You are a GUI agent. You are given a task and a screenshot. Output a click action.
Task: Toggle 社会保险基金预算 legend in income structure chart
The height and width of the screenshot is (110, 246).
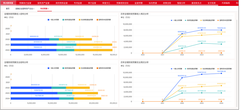(86, 20)
